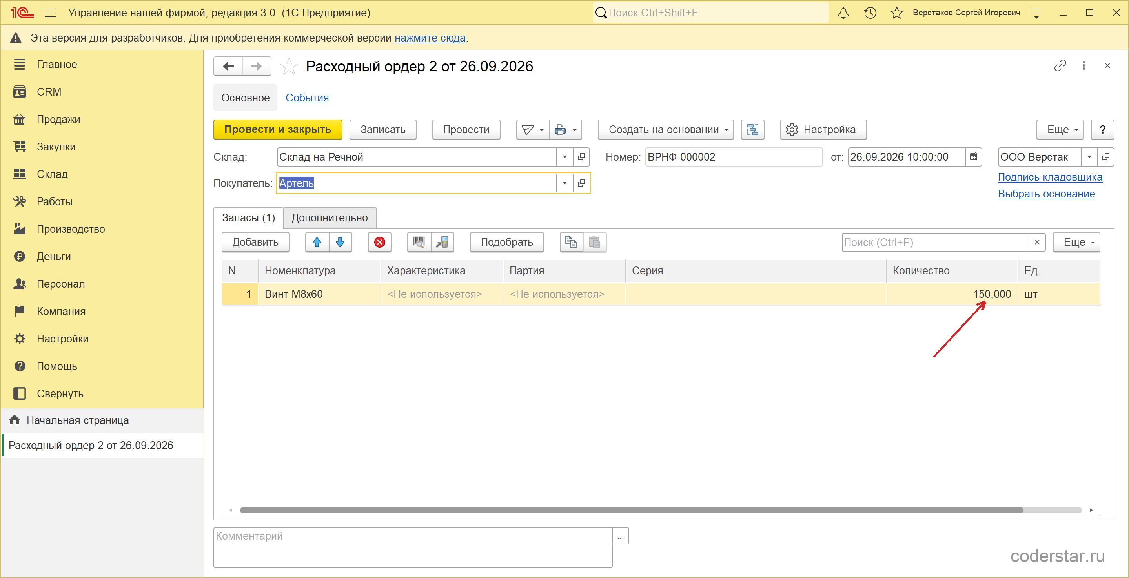
Task: Open the calendar date picker
Action: point(973,157)
